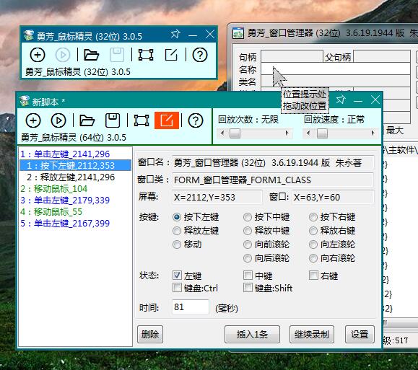Click the 回放速度：正常 label

click(x=334, y=120)
